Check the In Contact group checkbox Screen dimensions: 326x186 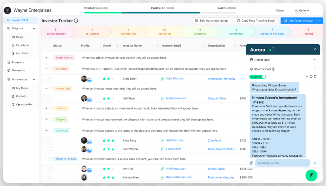click(x=51, y=69)
